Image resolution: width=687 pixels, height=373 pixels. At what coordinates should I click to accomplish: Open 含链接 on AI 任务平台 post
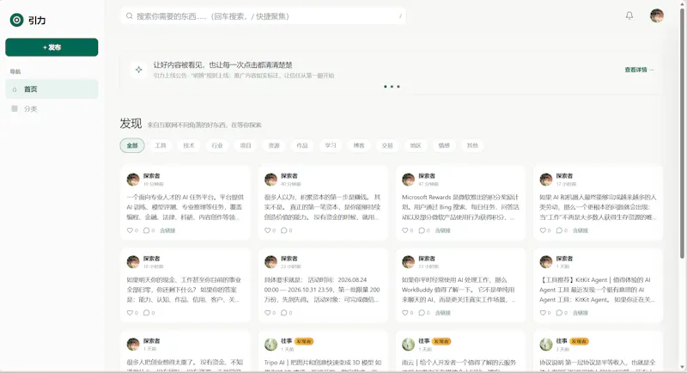coord(167,230)
